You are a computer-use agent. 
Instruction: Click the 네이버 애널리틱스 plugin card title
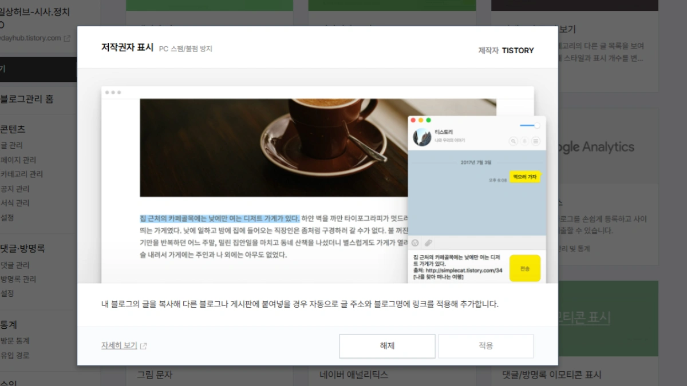click(x=354, y=375)
